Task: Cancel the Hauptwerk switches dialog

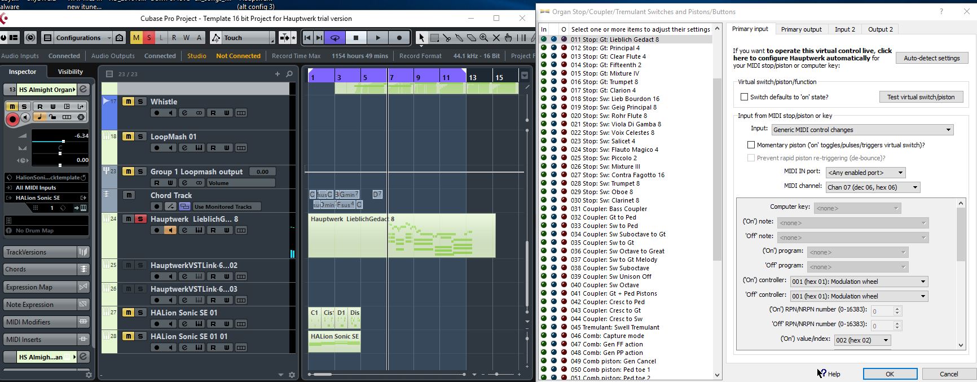Action: 948,374
